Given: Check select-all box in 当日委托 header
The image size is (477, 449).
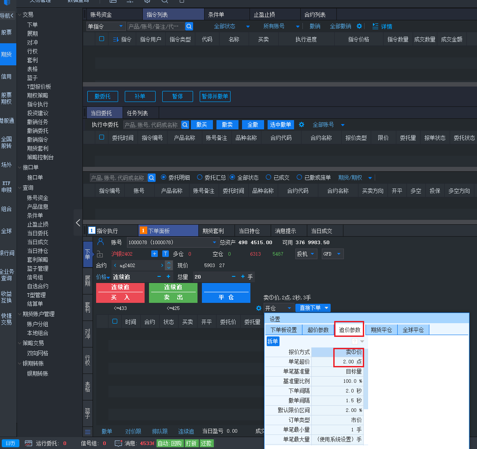Looking at the screenshot, I should [101, 137].
